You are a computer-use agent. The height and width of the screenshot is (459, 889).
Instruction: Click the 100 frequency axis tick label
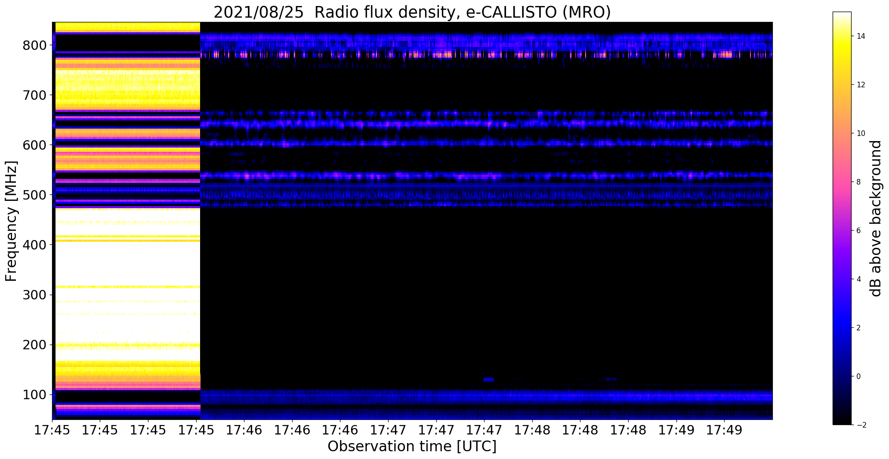point(34,395)
